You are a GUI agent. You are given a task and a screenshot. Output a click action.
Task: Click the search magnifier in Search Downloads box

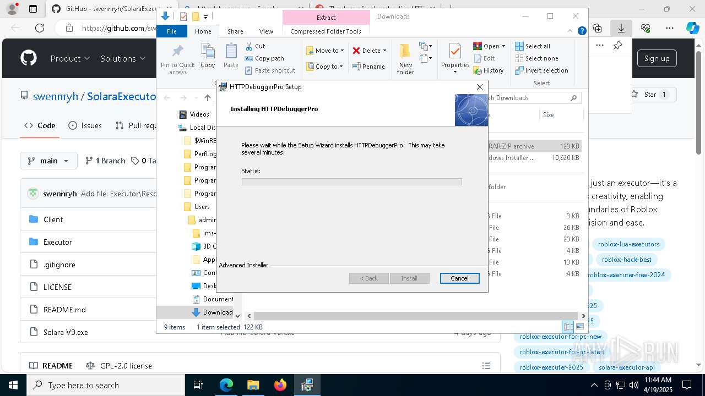[573, 98]
